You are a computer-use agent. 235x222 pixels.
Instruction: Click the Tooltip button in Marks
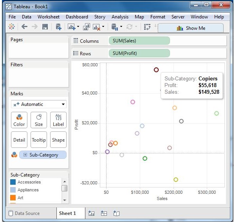pyautogui.click(x=39, y=140)
